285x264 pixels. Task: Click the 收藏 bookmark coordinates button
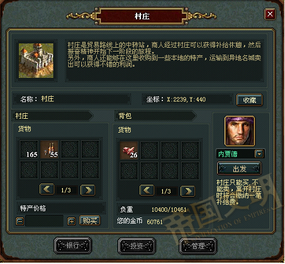coord(250,100)
